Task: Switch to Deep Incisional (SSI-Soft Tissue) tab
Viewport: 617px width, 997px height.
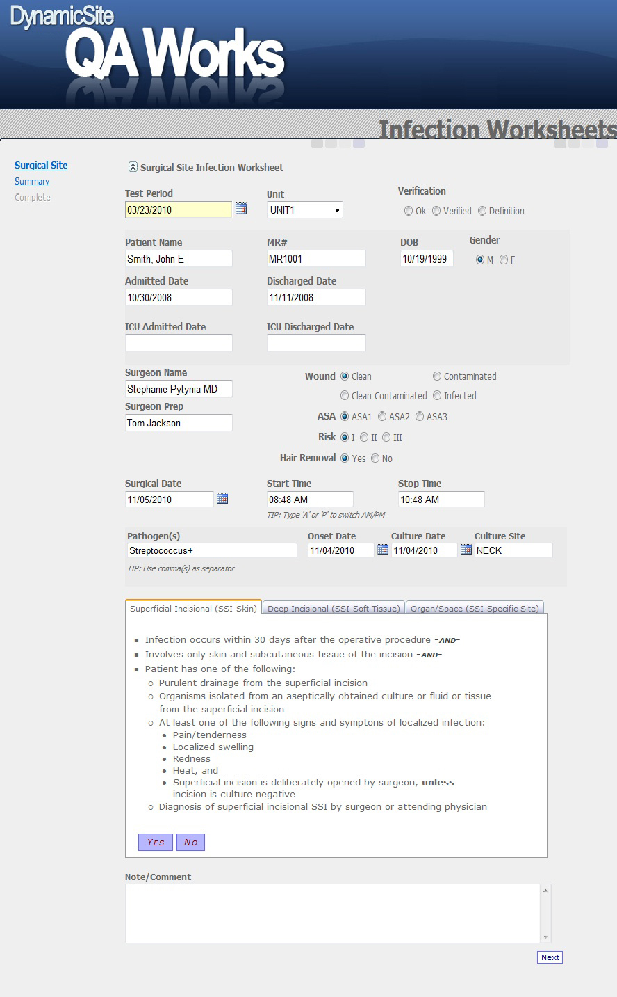Action: [334, 608]
